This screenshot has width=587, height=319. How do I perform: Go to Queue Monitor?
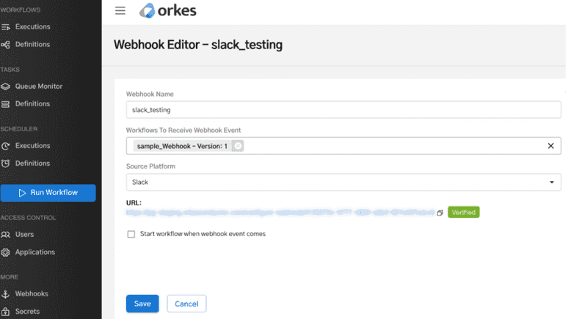39,87
